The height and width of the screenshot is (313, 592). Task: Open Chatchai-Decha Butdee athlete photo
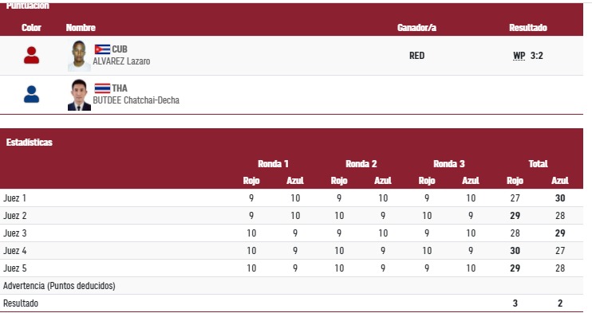point(79,95)
